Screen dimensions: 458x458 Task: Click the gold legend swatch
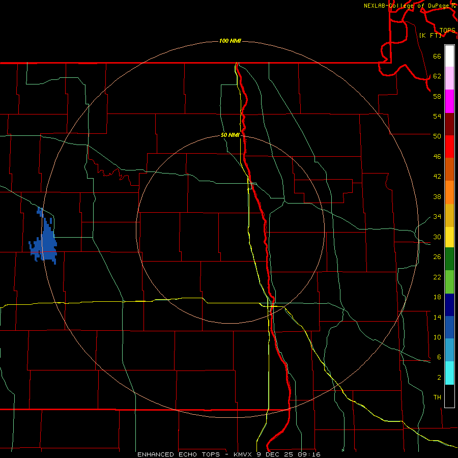(449, 216)
